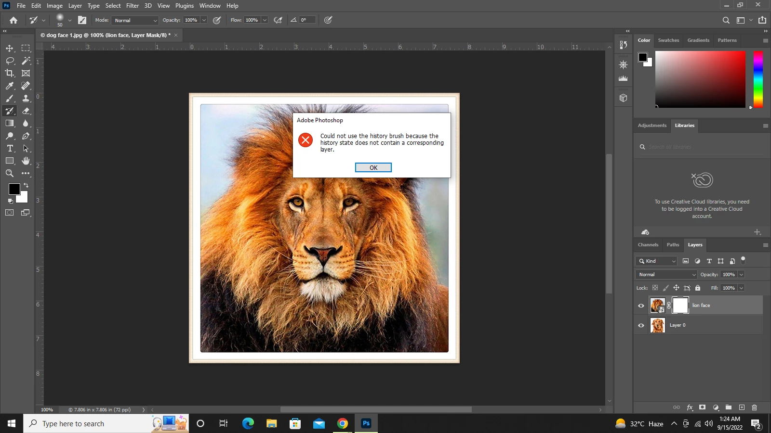Expand the layer Kind filter dropdown
Viewport: 771px width, 433px height.
(657, 261)
